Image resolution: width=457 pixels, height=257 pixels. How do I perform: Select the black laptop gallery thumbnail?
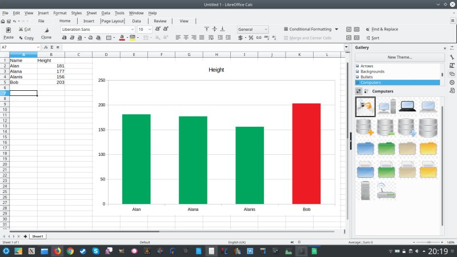tap(407, 106)
